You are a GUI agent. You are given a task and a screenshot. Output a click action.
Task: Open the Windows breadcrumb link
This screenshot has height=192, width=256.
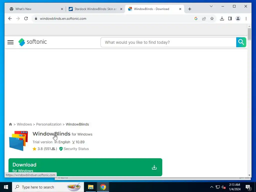[x=24, y=124]
